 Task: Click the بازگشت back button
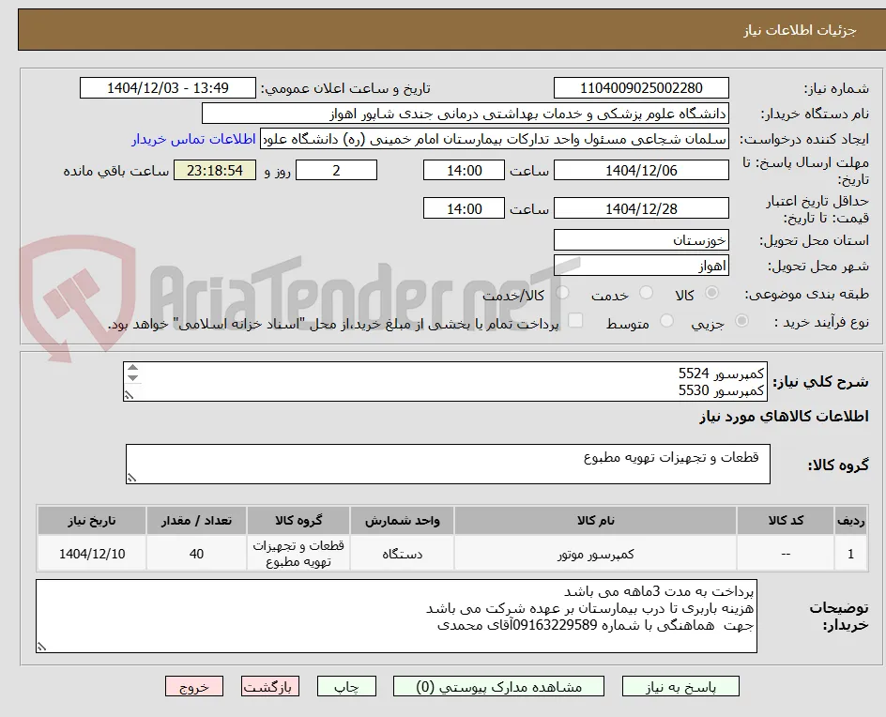(x=270, y=686)
